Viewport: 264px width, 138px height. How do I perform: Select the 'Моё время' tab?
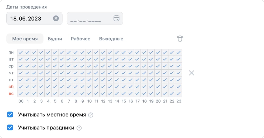click(x=25, y=39)
